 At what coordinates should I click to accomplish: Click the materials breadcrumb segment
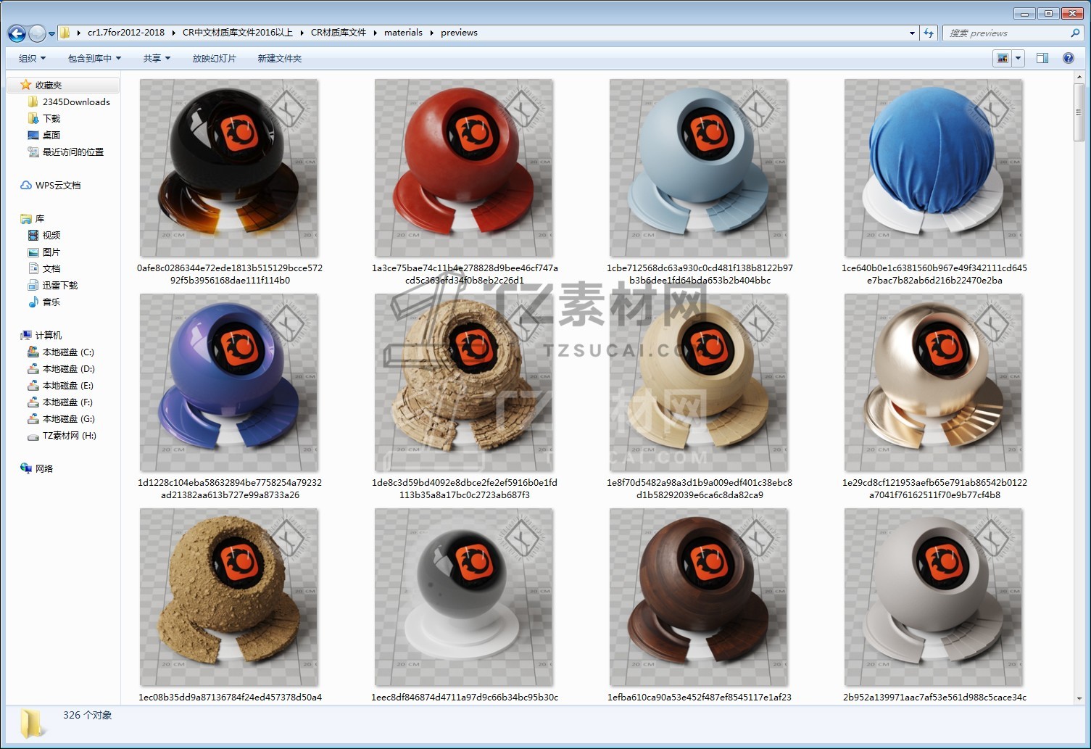[x=403, y=33]
